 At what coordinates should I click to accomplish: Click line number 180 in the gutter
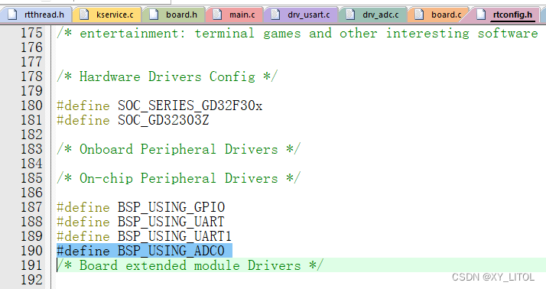click(x=31, y=106)
